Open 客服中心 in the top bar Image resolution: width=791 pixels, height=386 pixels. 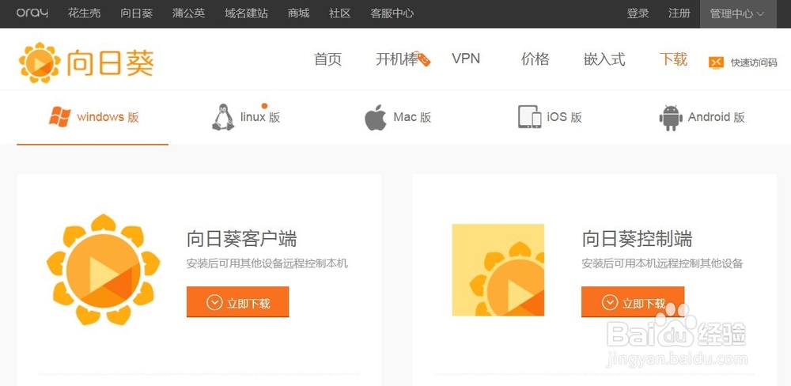(392, 13)
